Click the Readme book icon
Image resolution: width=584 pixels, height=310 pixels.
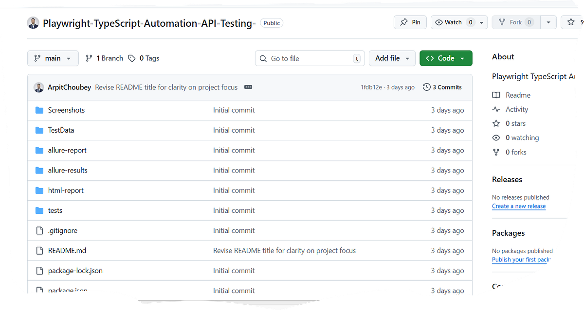(x=496, y=95)
